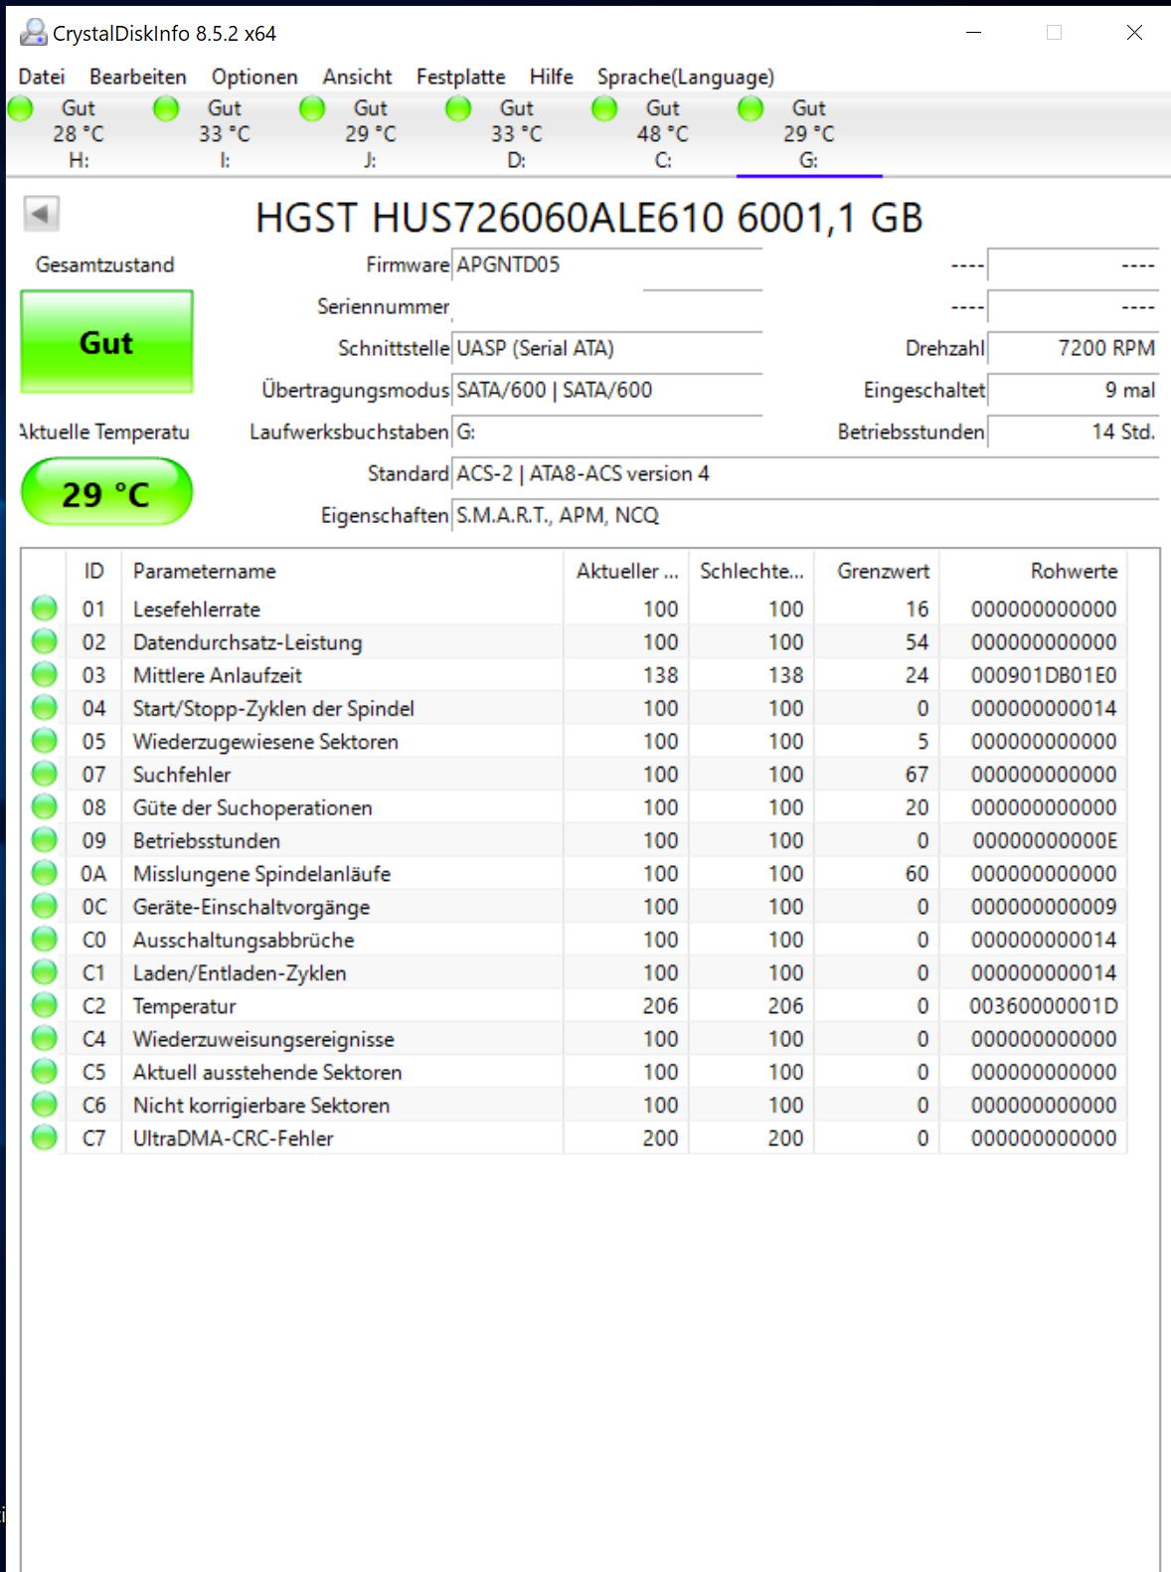Click status dot of Suchfehler row

(x=44, y=774)
